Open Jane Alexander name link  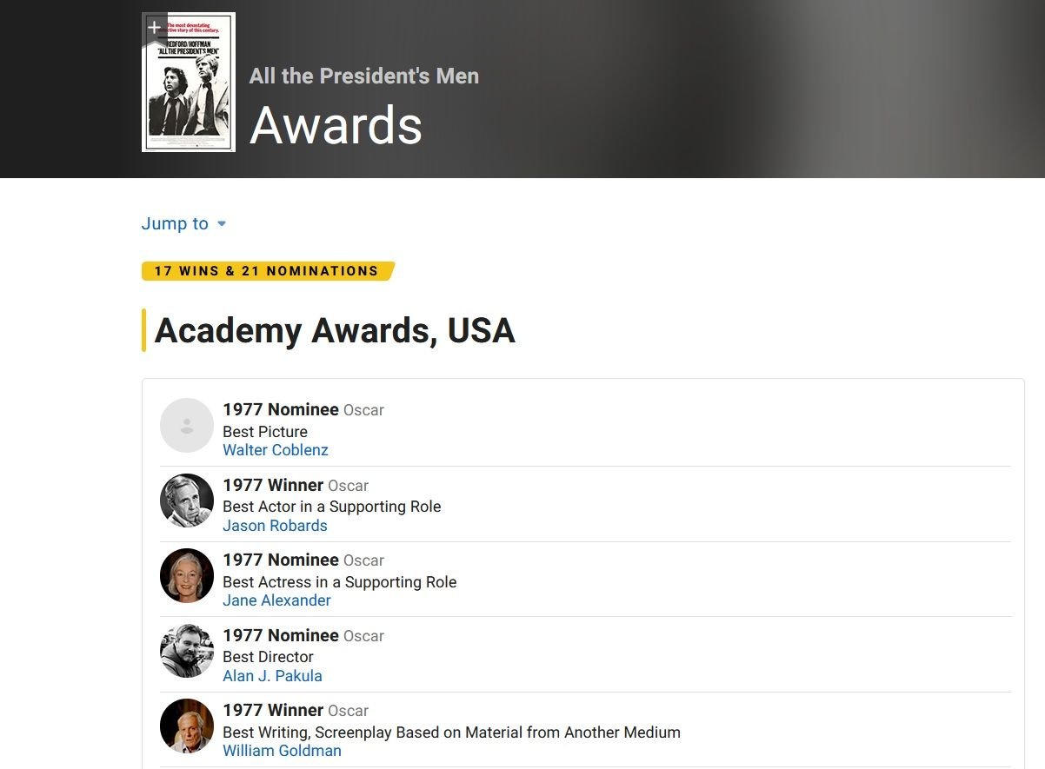(x=276, y=600)
